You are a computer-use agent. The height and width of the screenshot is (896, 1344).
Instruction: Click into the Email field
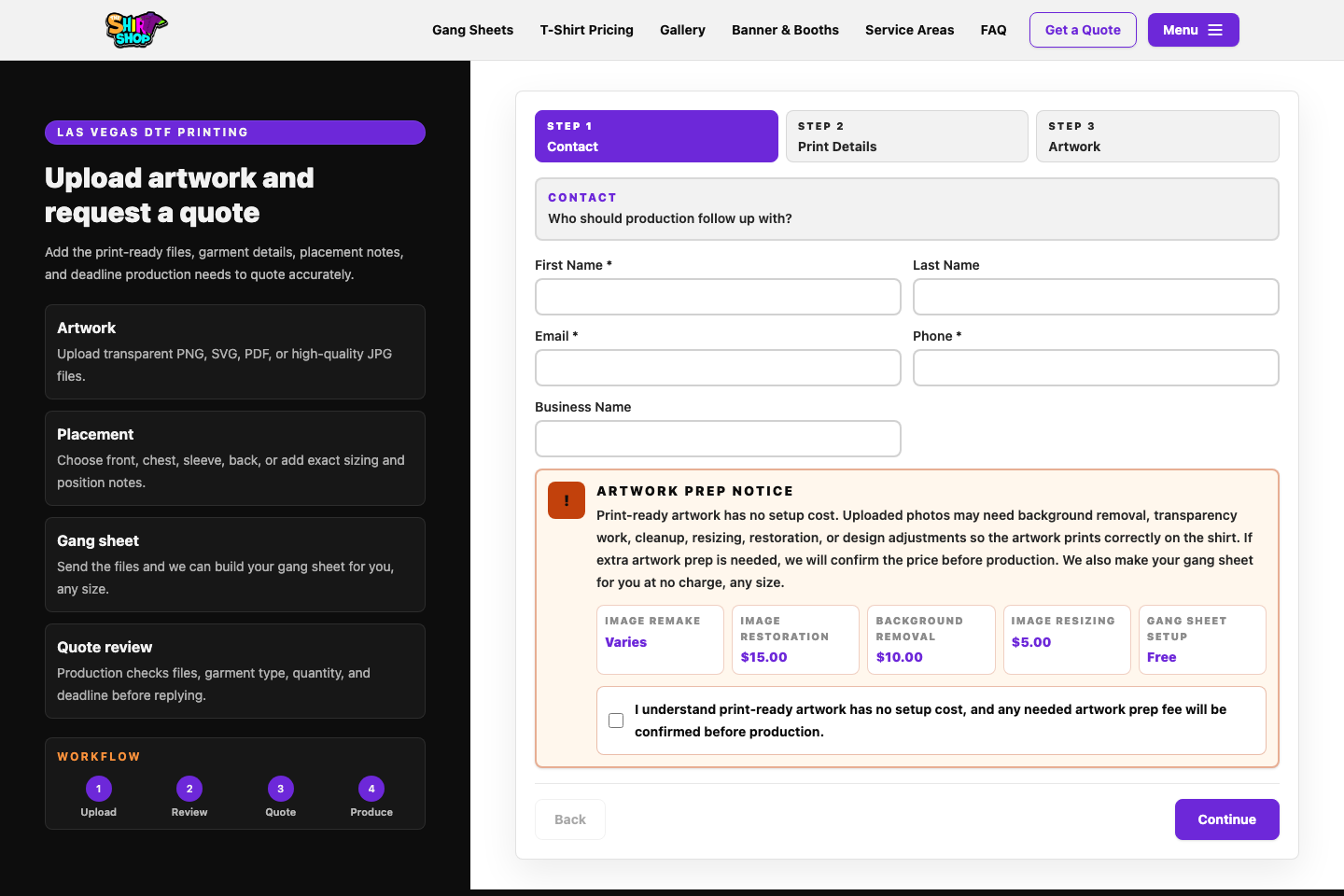click(x=718, y=368)
